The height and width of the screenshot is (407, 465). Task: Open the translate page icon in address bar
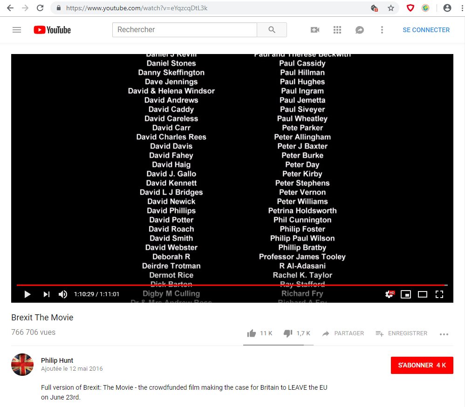click(375, 8)
